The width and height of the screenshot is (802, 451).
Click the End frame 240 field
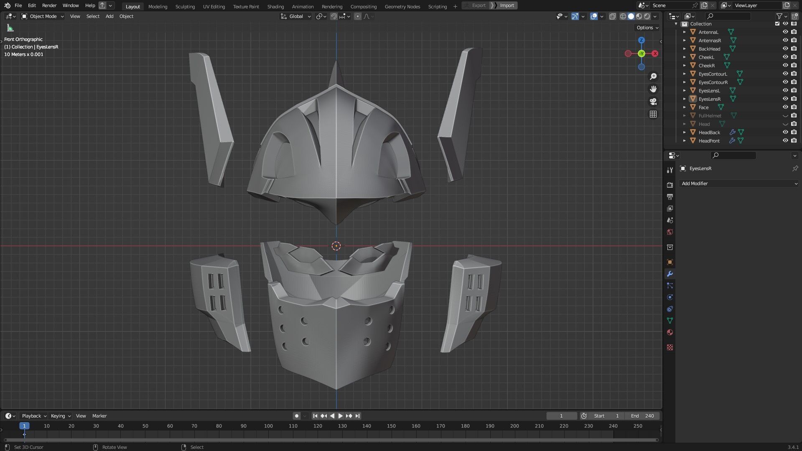[x=642, y=416]
